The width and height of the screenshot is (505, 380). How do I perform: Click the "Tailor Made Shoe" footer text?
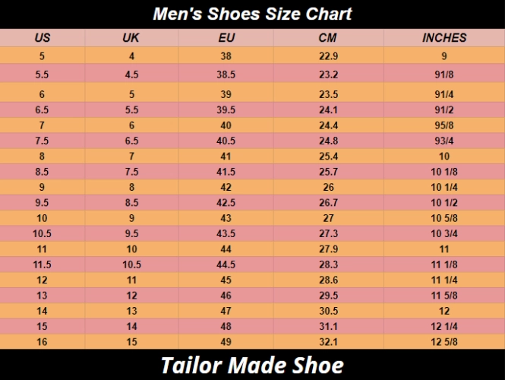tap(252, 366)
